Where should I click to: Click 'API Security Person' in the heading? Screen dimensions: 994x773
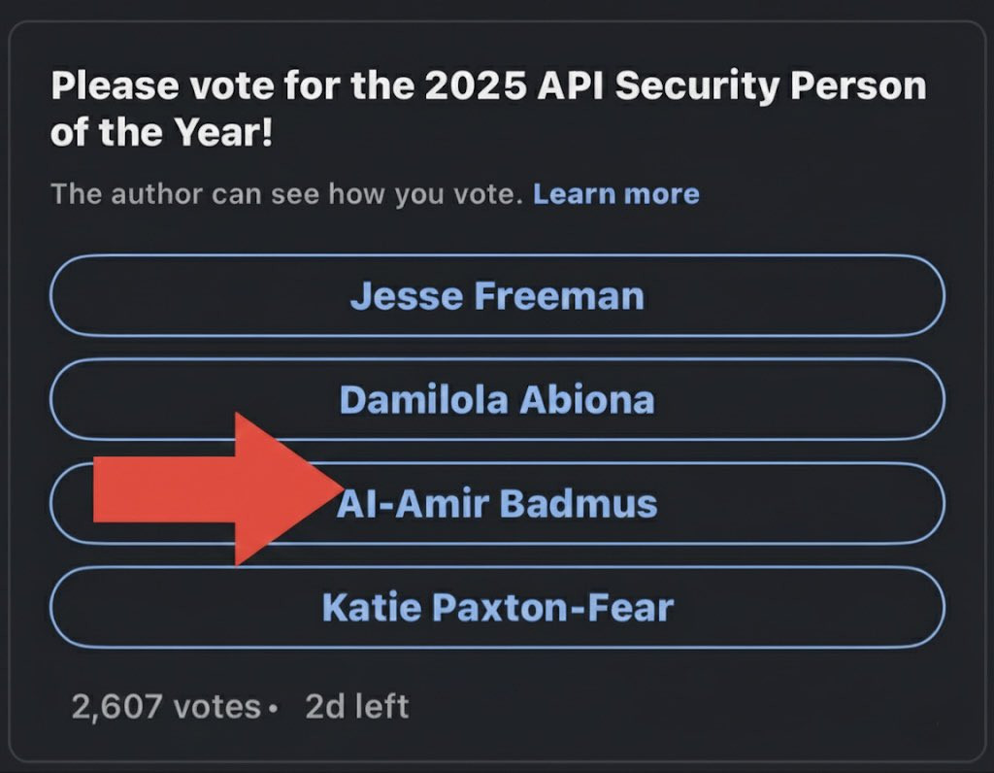732,86
